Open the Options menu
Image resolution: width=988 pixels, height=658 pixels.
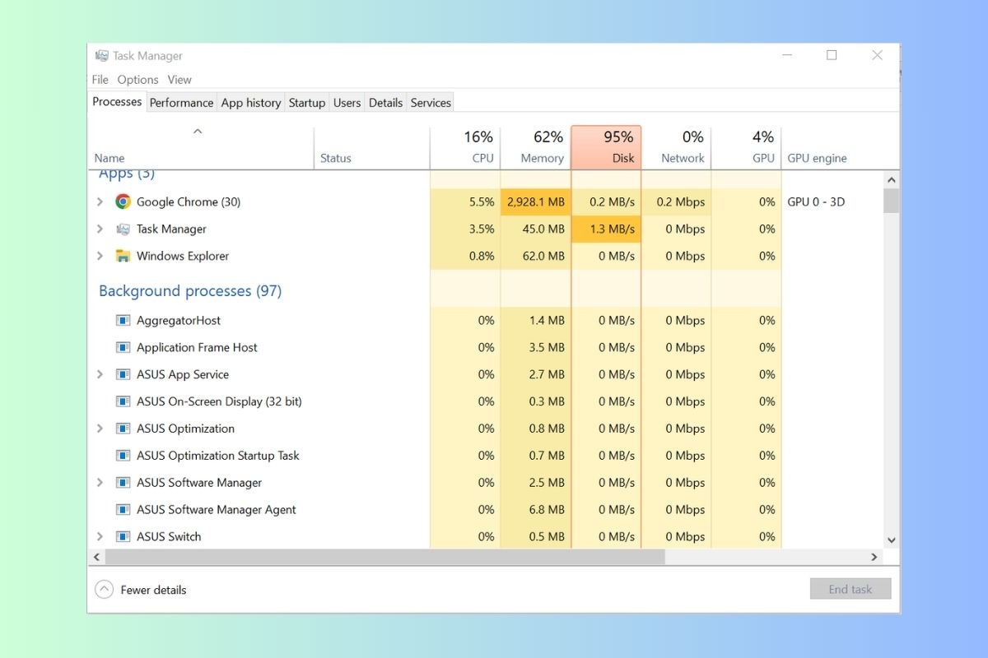[x=137, y=80]
